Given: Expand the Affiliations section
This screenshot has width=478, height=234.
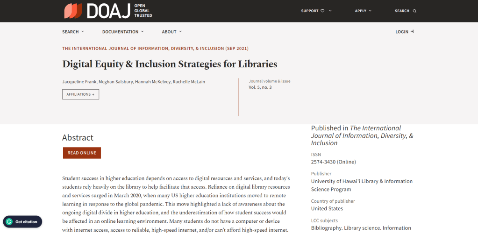Looking at the screenshot, I should [80, 94].
